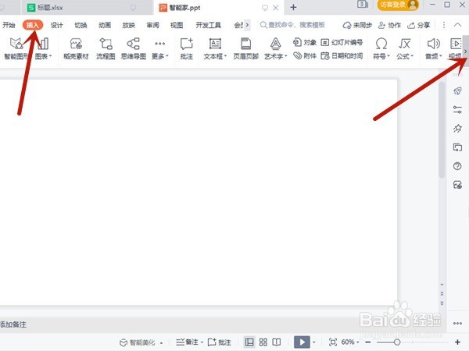Decrease zoom with minus button
The width and height of the screenshot is (469, 351).
point(368,342)
